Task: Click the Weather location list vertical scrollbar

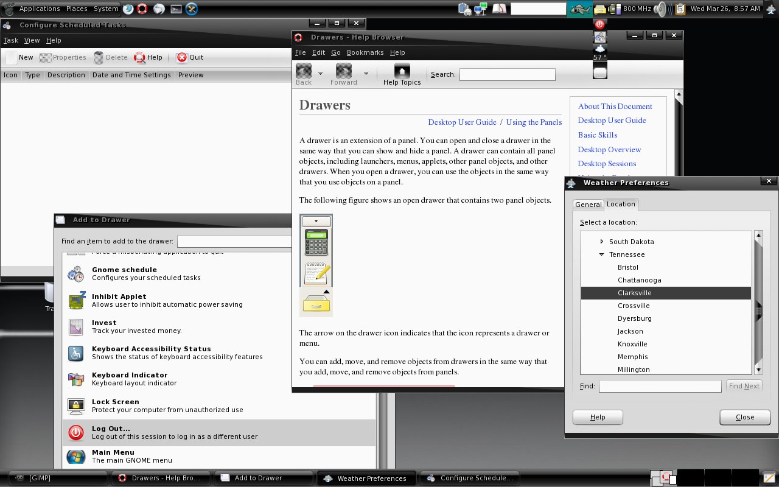Action: (758, 302)
